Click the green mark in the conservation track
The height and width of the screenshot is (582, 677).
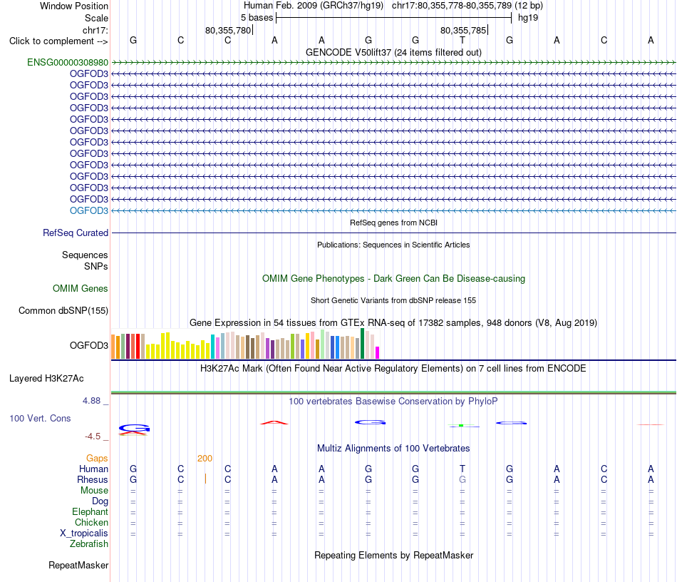[462, 426]
